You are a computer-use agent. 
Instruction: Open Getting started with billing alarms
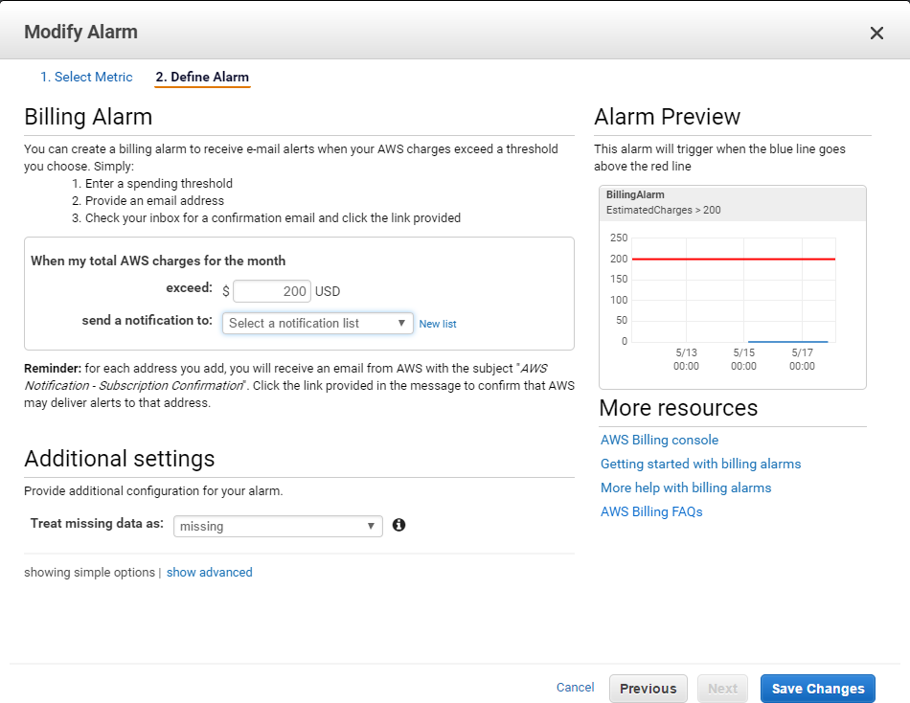700,464
